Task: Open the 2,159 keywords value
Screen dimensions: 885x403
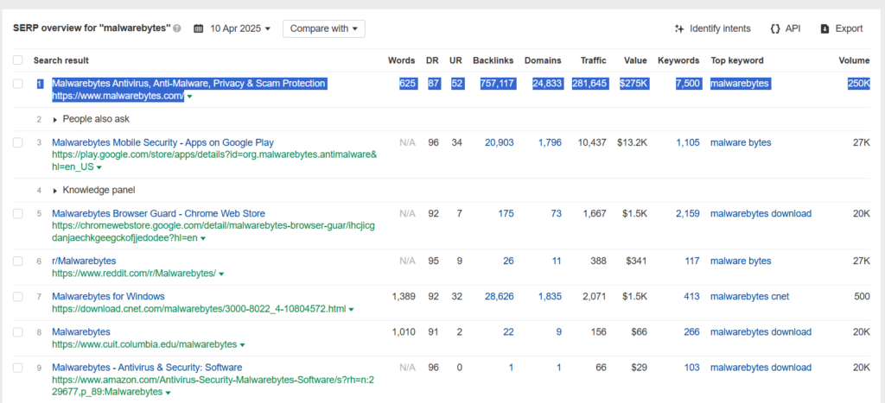Action: (688, 214)
